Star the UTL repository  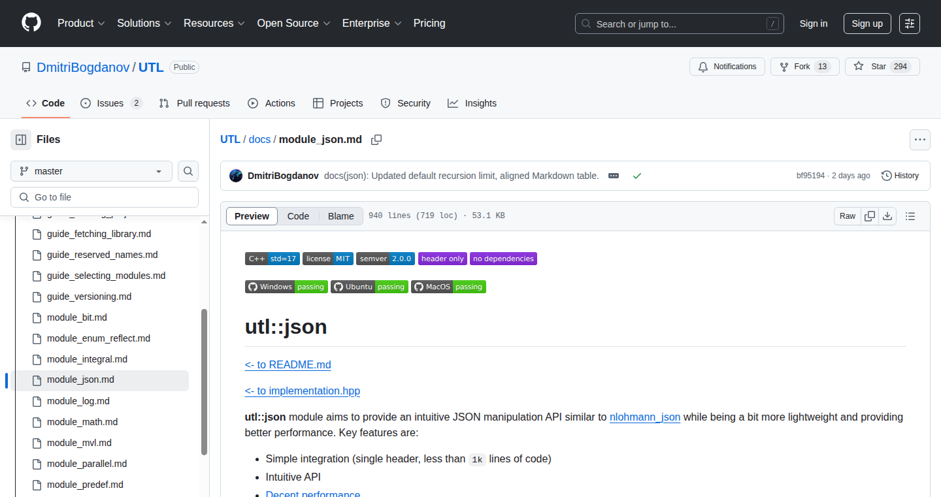click(x=882, y=67)
